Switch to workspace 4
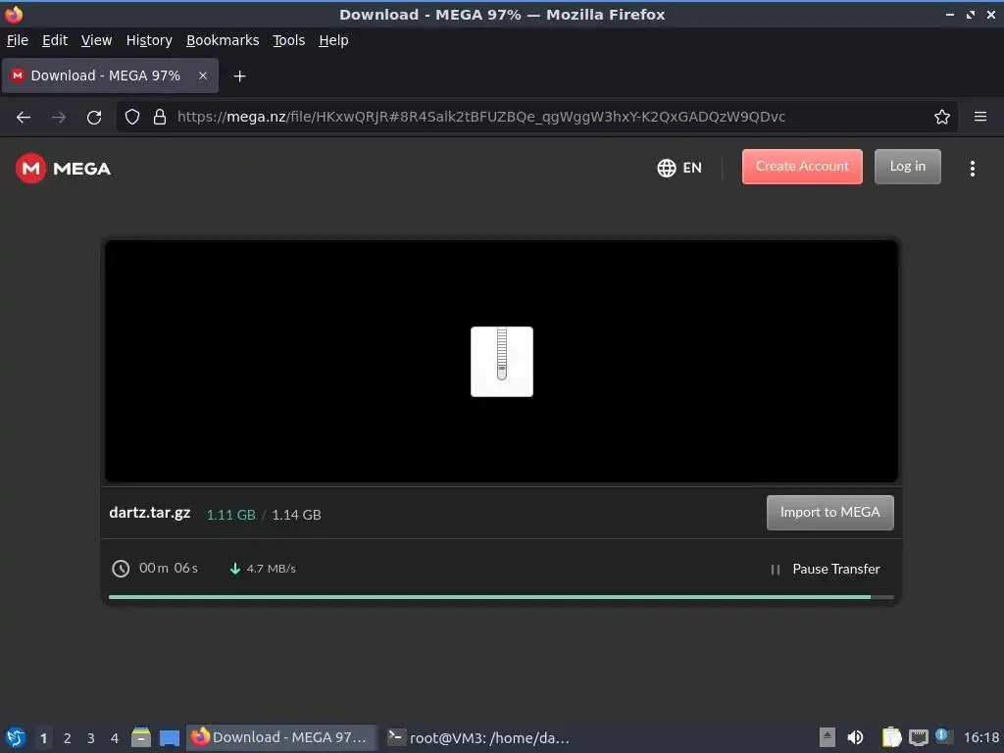Image resolution: width=1004 pixels, height=753 pixels. point(115,738)
